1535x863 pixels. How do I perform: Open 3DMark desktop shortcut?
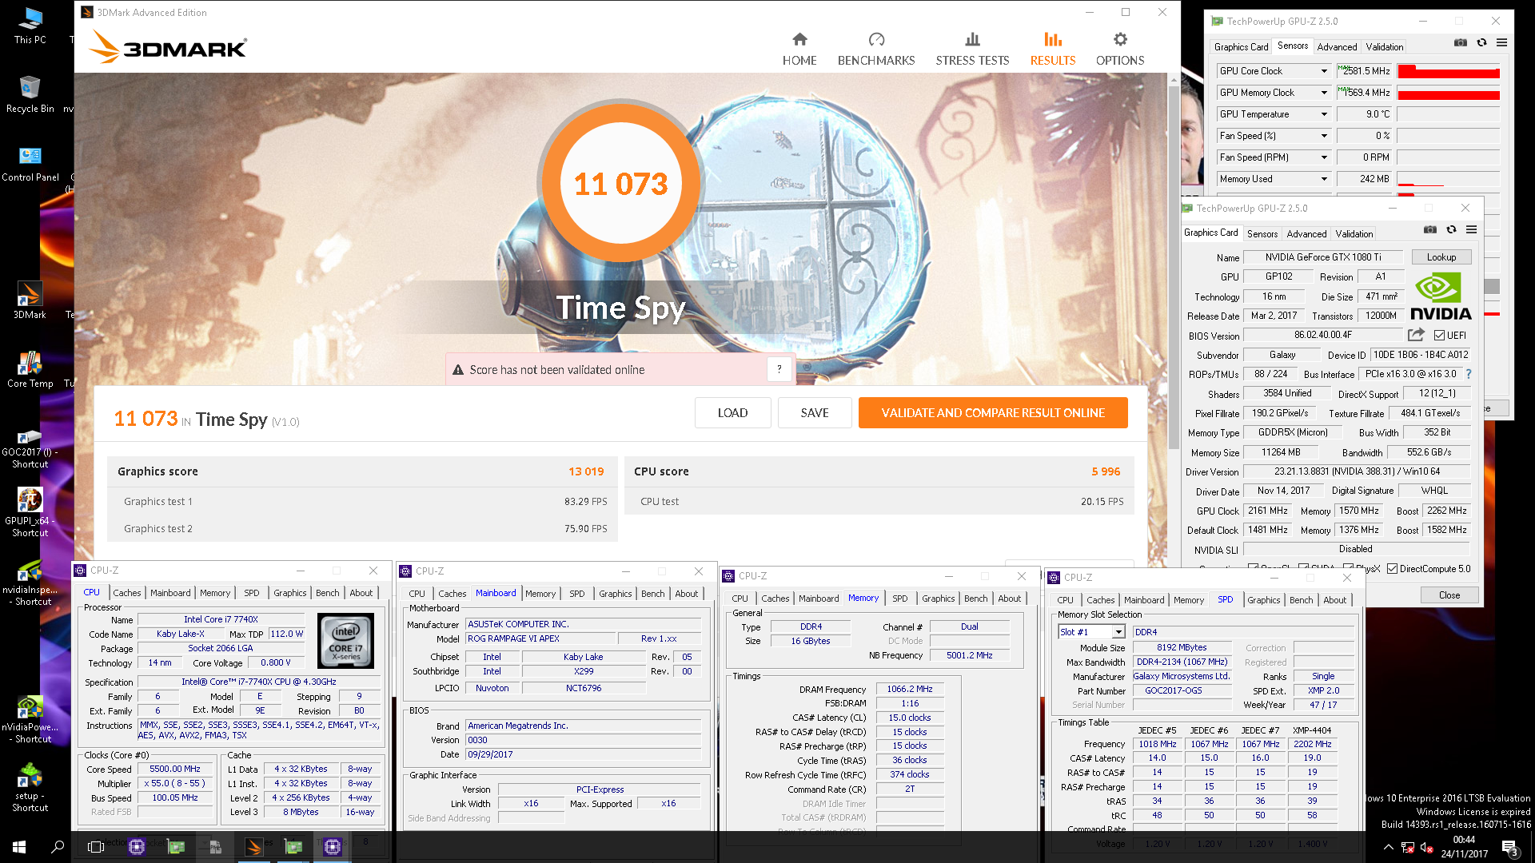[x=30, y=300]
